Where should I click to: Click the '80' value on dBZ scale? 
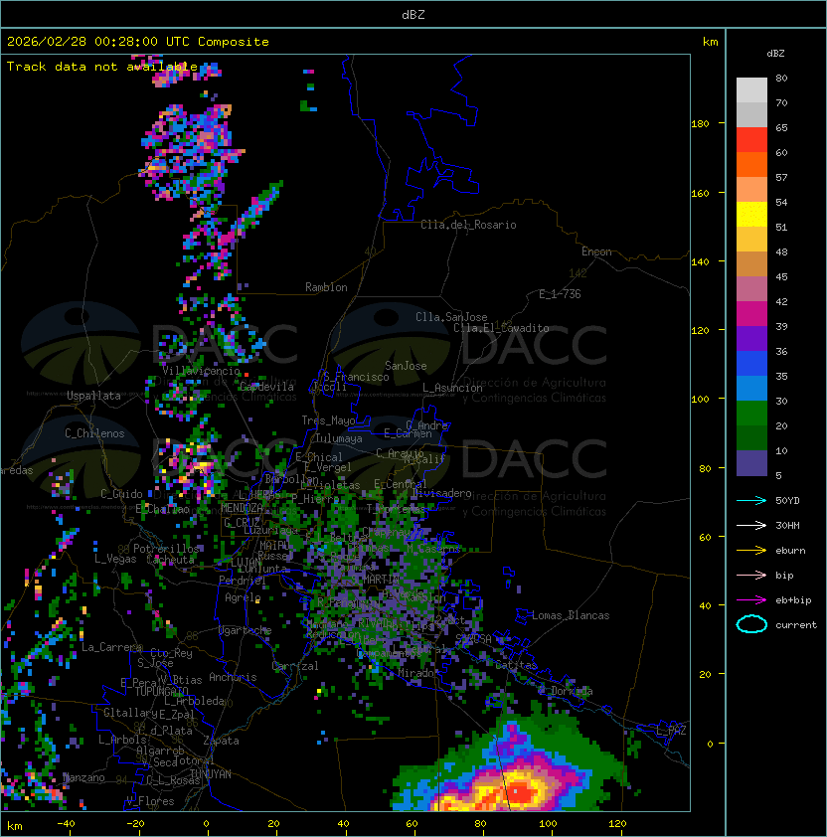click(x=781, y=78)
